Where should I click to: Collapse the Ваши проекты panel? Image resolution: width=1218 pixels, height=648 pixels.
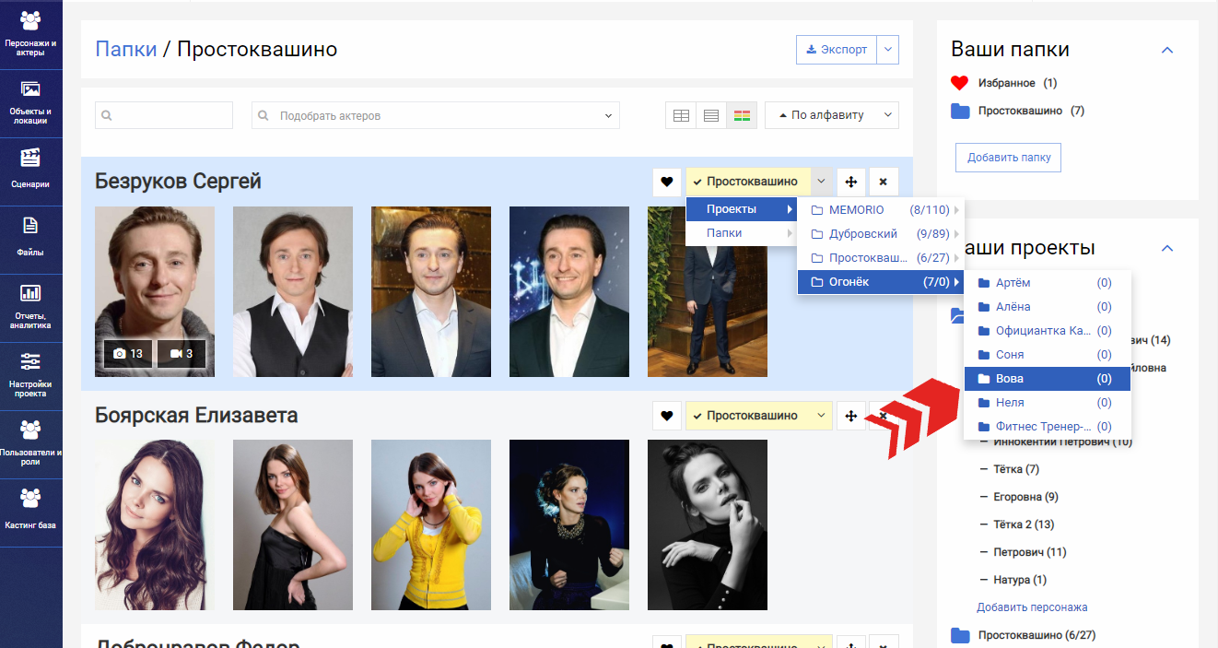1167,248
